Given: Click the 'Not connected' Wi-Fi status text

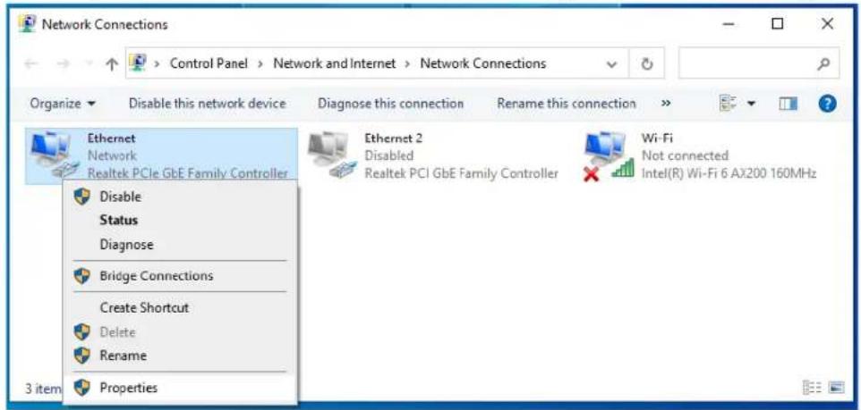Looking at the screenshot, I should pyautogui.click(x=685, y=155).
